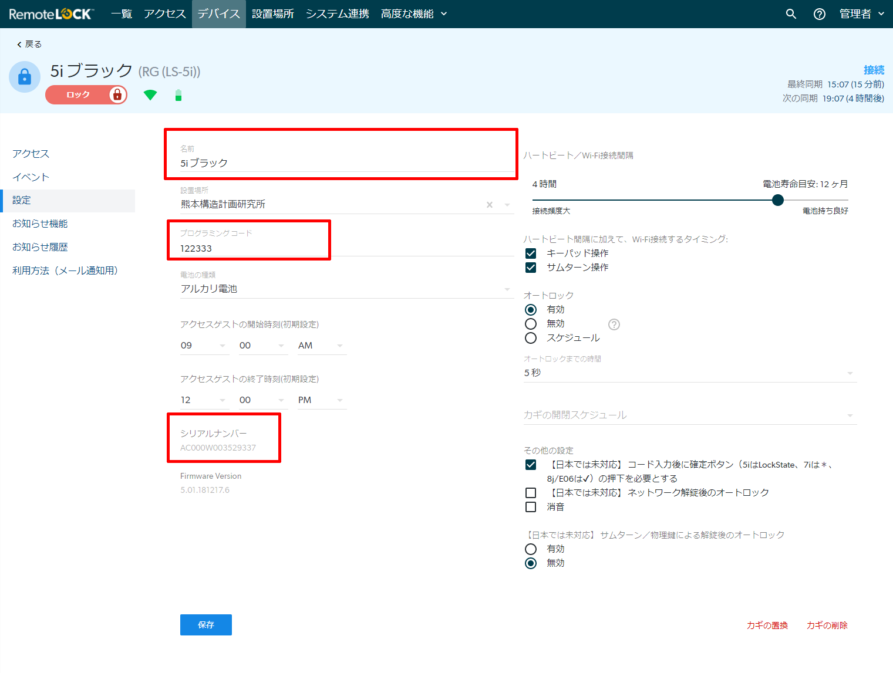Open the カギの開閉スケジュール dropdown
Viewport: 893px width, 673px height.
(690, 415)
